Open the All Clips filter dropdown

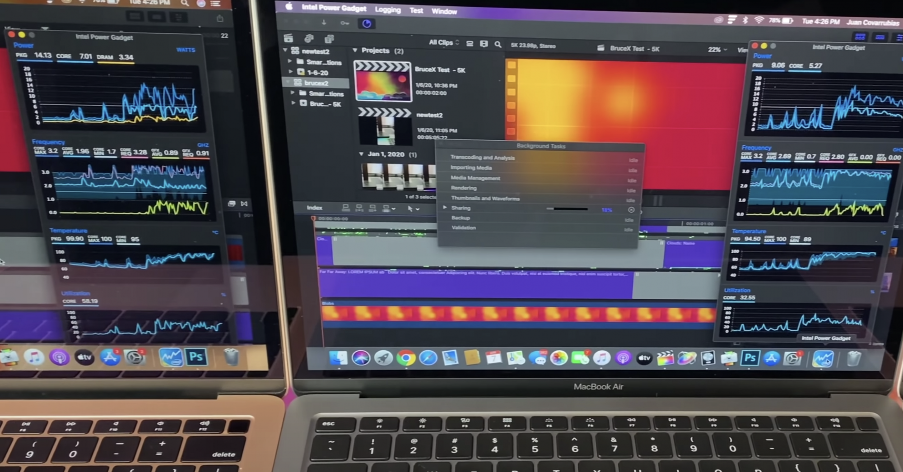(444, 42)
